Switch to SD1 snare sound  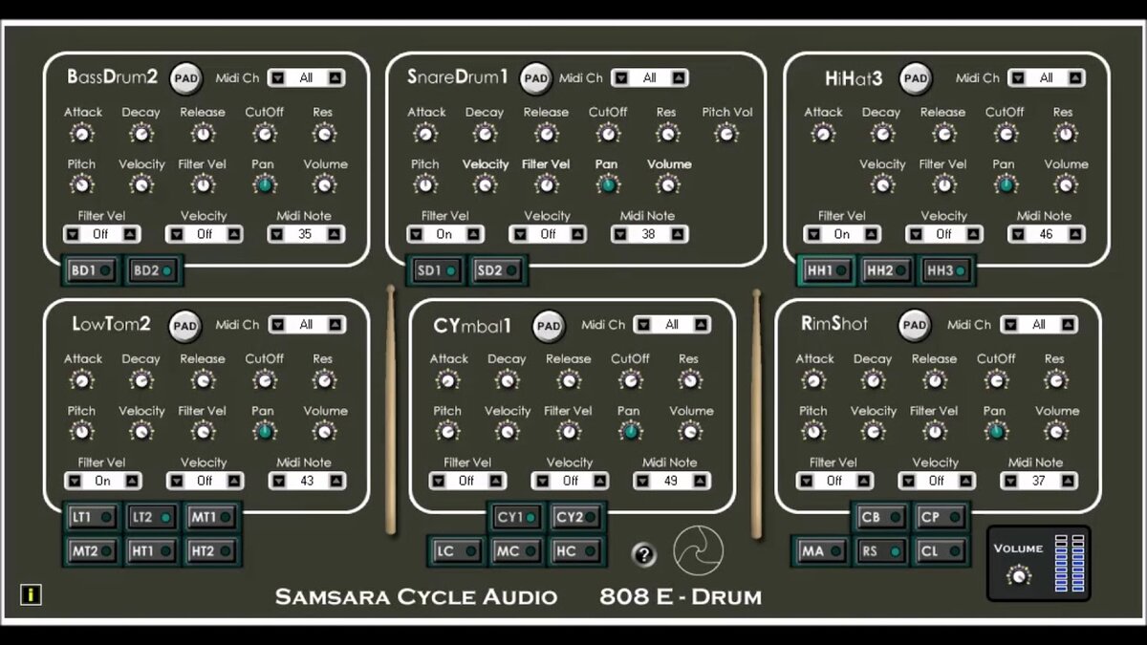(436, 270)
